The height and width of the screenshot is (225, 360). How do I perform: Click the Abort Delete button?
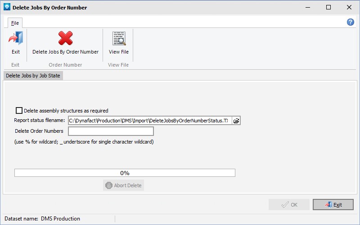[123, 185]
